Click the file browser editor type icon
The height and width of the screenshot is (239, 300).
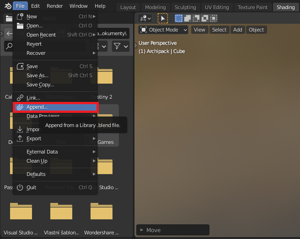coord(9,19)
